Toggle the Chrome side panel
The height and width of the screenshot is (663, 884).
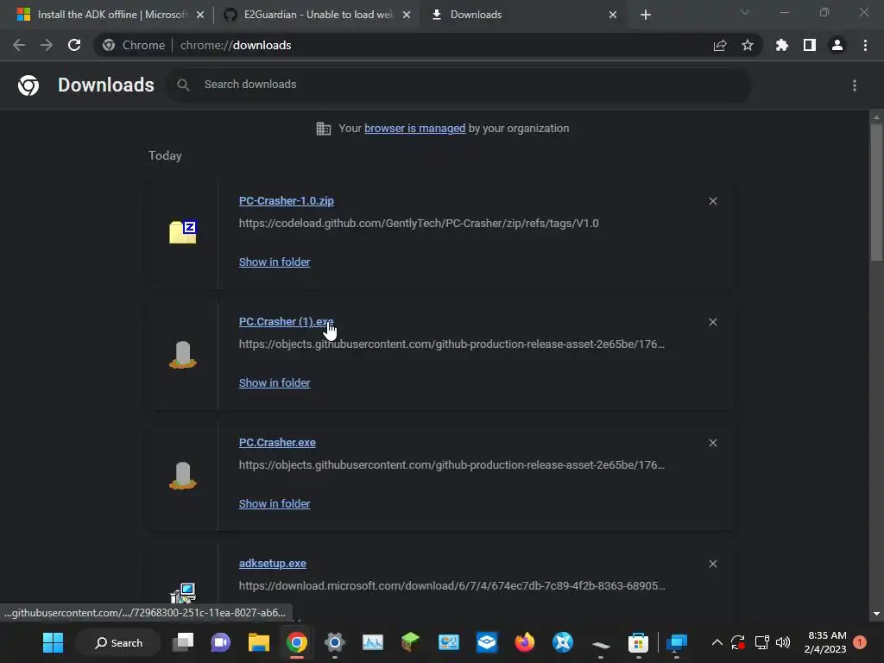pos(810,45)
